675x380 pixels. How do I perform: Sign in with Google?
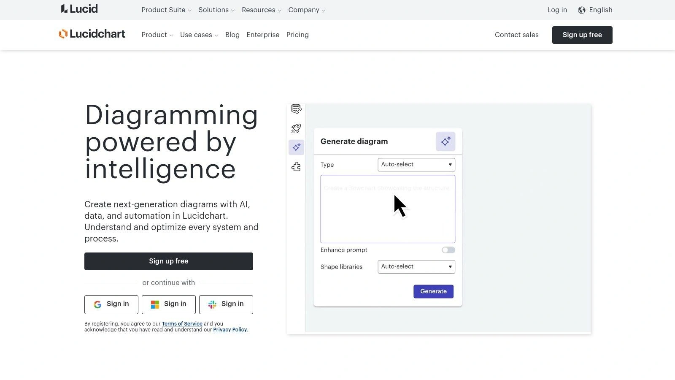tap(111, 304)
